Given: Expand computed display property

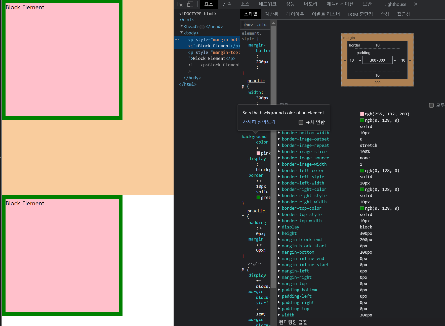Looking at the screenshot, I should click(x=279, y=227).
